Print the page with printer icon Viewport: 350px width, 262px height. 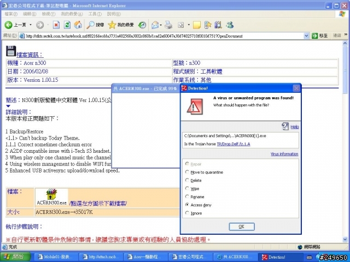coord(168,25)
